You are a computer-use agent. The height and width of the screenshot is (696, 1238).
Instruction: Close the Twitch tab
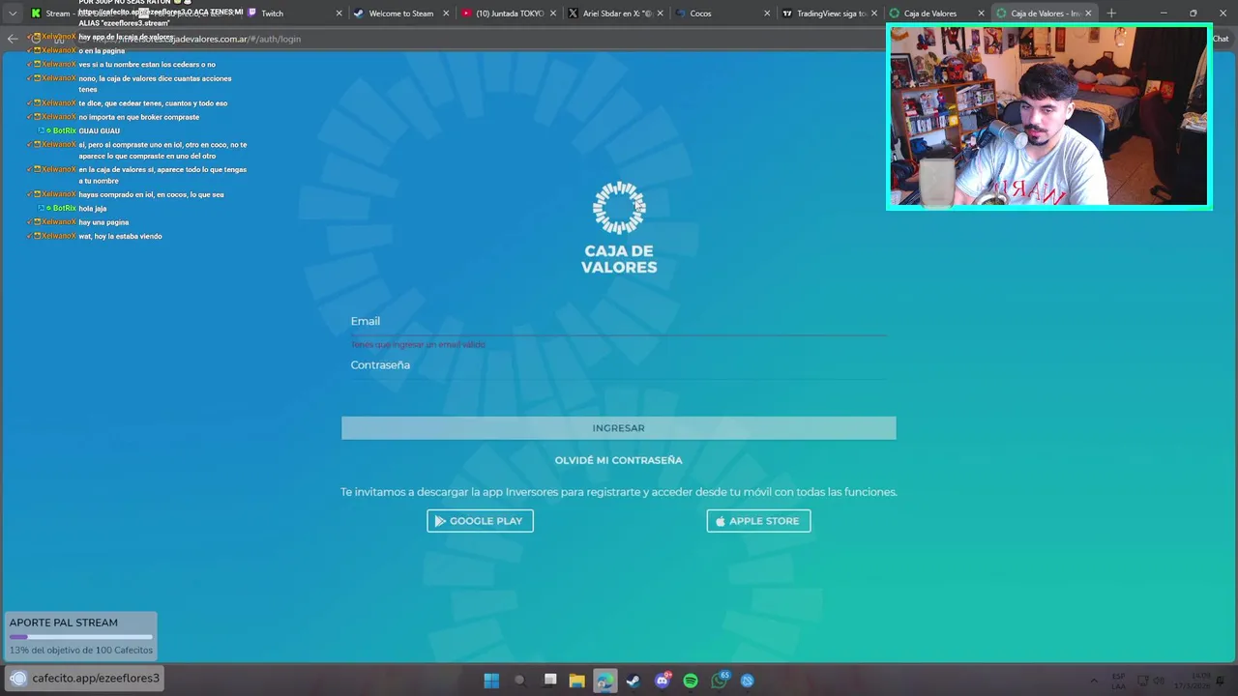339,14
